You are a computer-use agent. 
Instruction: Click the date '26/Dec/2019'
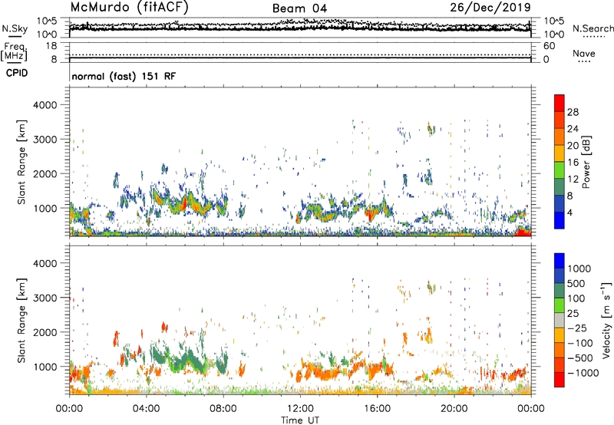(x=490, y=7)
